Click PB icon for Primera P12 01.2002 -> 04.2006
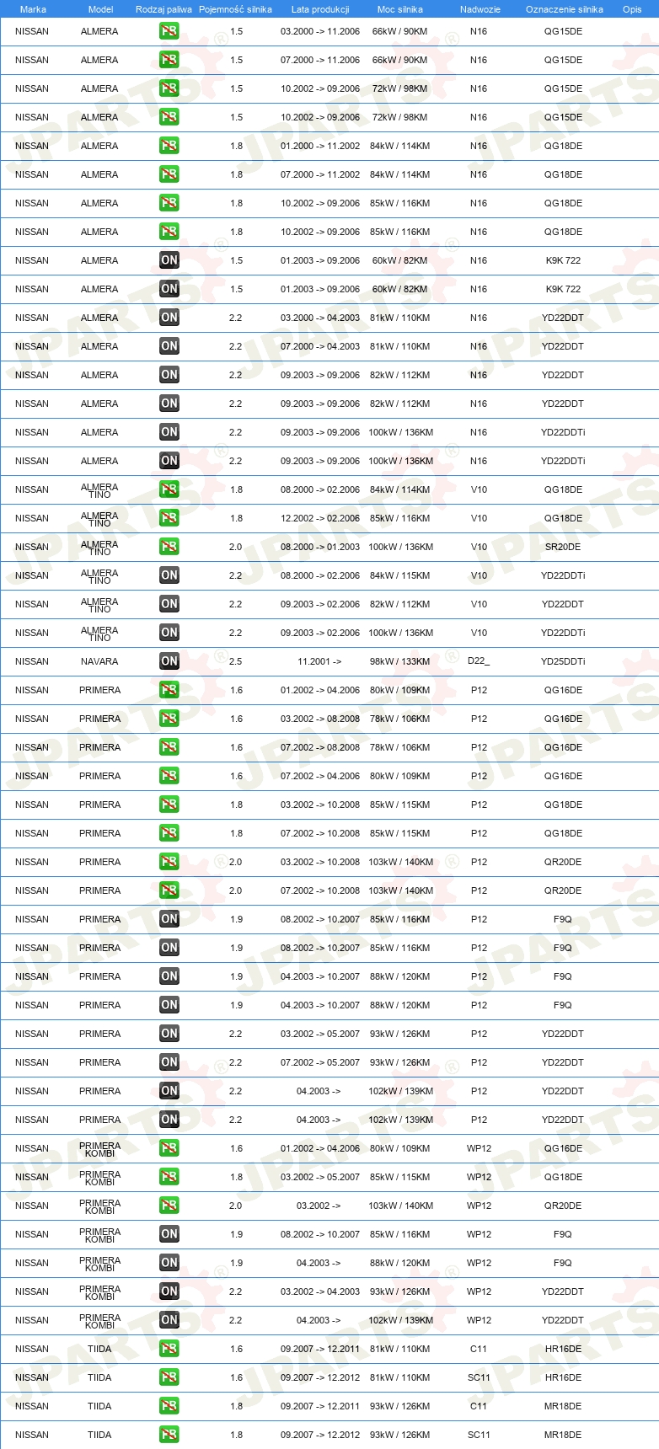 [x=169, y=690]
